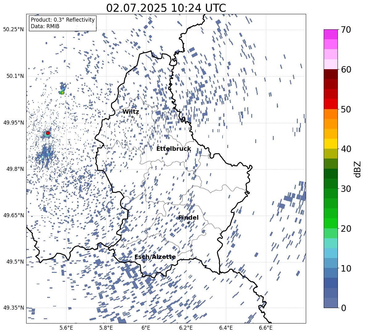Pick the slate-blue bottom colorbar segment at 0
Viewport: 365px width, 334px height.
[330, 303]
